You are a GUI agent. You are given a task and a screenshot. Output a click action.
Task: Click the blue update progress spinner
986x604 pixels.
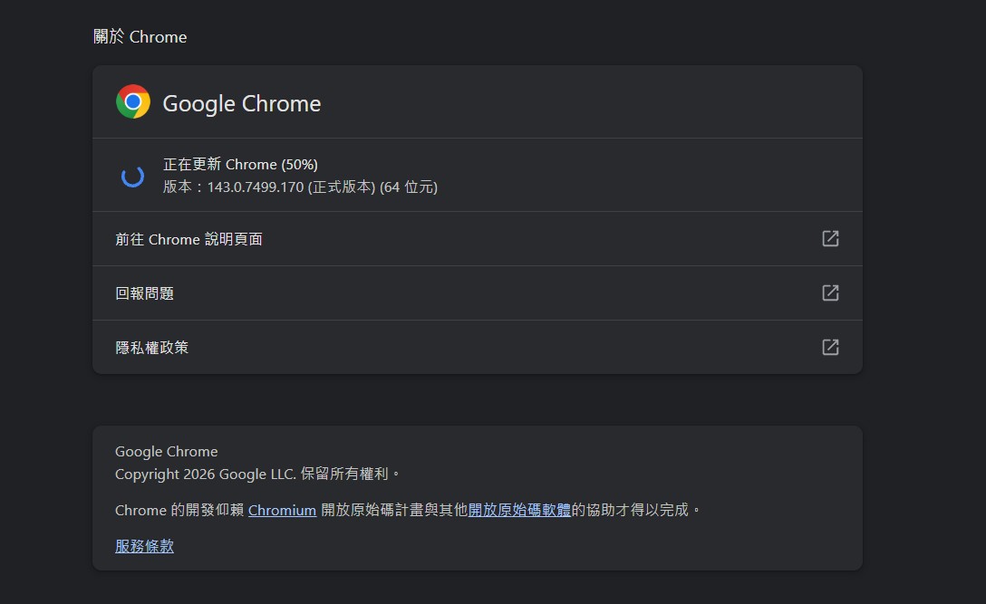[x=133, y=176]
